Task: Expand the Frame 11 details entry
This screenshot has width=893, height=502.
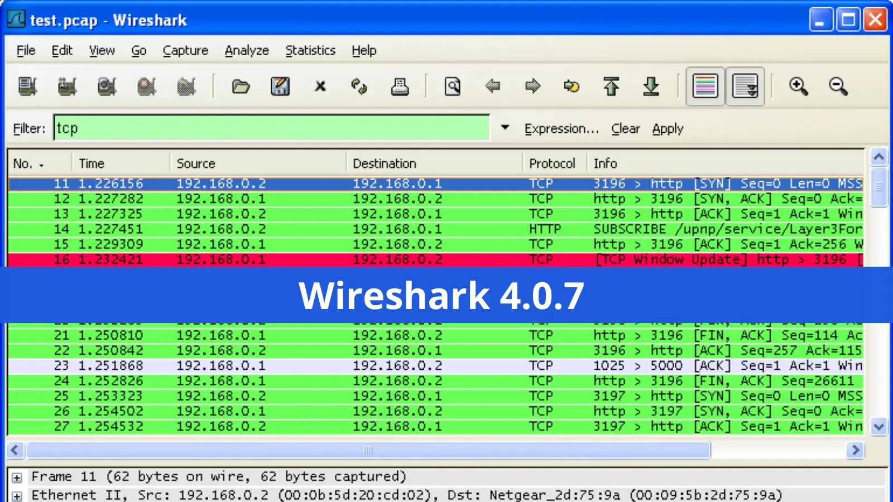Action: (x=17, y=476)
